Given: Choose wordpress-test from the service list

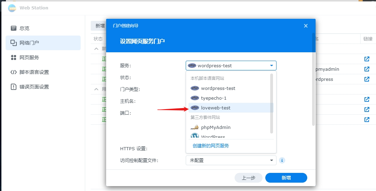Looking at the screenshot, I should (x=231, y=88).
